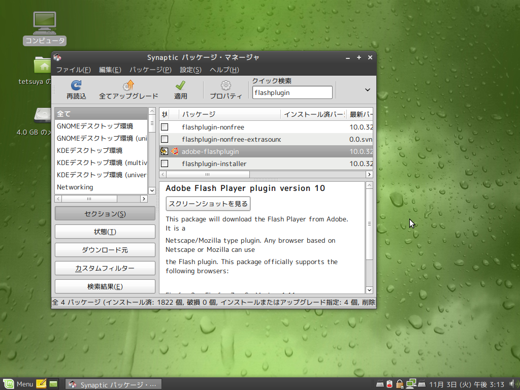Click the green show-desktop icon in the panel
Image resolution: width=520 pixels, height=390 pixels.
(x=53, y=384)
